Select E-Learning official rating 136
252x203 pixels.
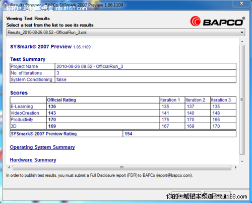pos(52,107)
